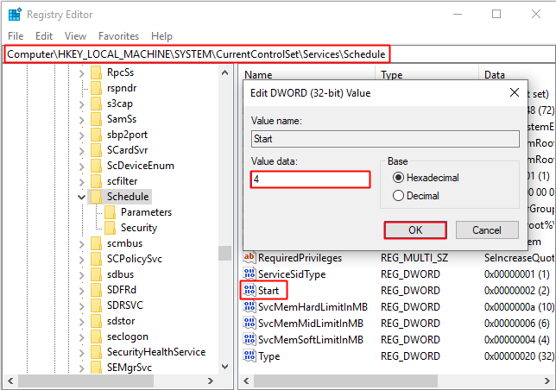Viewport: 556px width, 390px height.
Task: Select the s3cap folder icon
Action: tap(96, 104)
